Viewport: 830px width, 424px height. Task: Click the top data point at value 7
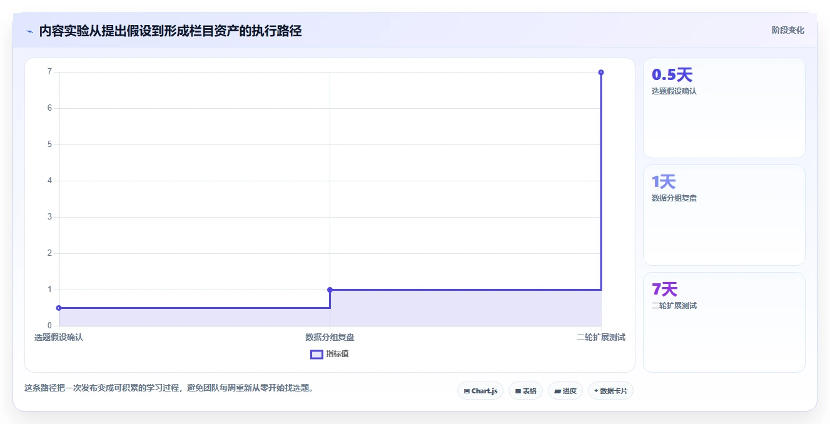[601, 73]
